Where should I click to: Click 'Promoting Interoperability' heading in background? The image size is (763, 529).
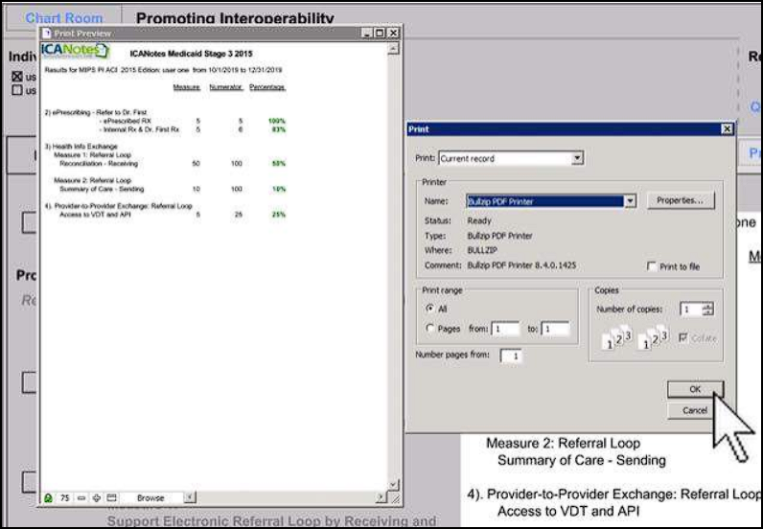[x=235, y=18]
